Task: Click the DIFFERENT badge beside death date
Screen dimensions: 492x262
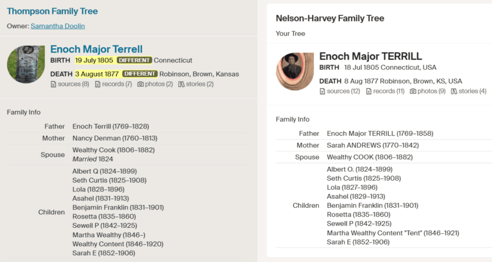Action: pos(140,74)
